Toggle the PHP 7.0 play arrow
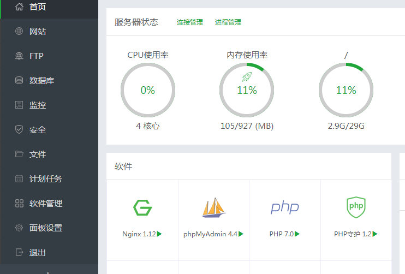 tap(297, 234)
